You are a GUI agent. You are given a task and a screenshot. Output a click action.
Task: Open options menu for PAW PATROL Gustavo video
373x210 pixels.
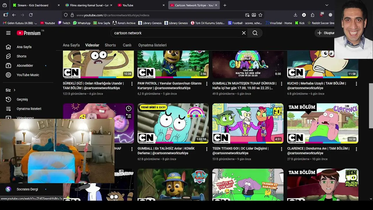[x=207, y=84]
